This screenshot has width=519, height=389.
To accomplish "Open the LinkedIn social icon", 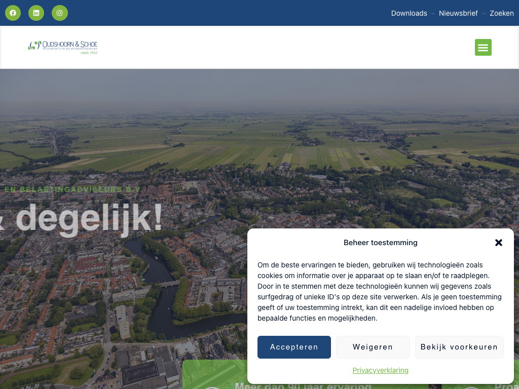I will 36,13.
